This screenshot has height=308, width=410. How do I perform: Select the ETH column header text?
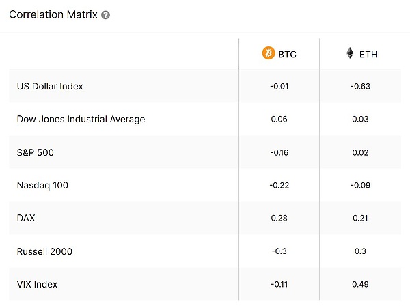pyautogui.click(x=368, y=53)
